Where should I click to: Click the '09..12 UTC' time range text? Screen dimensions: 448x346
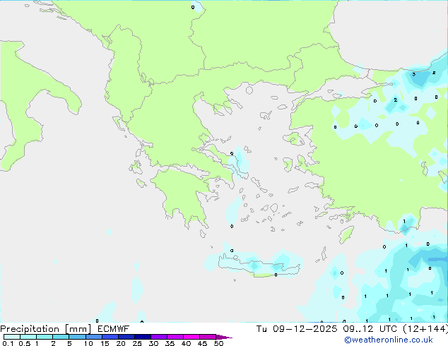click(370, 328)
